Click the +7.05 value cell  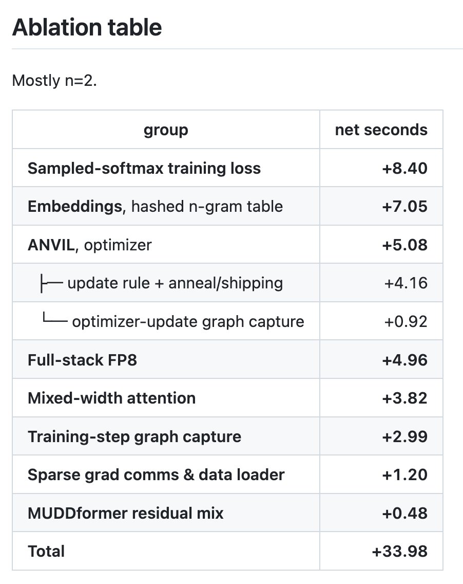point(381,206)
